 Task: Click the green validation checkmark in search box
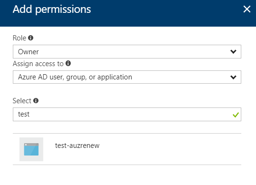point(236,115)
